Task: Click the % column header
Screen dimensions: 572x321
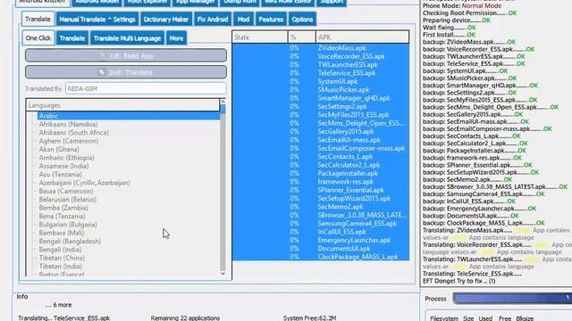Action: [302, 37]
